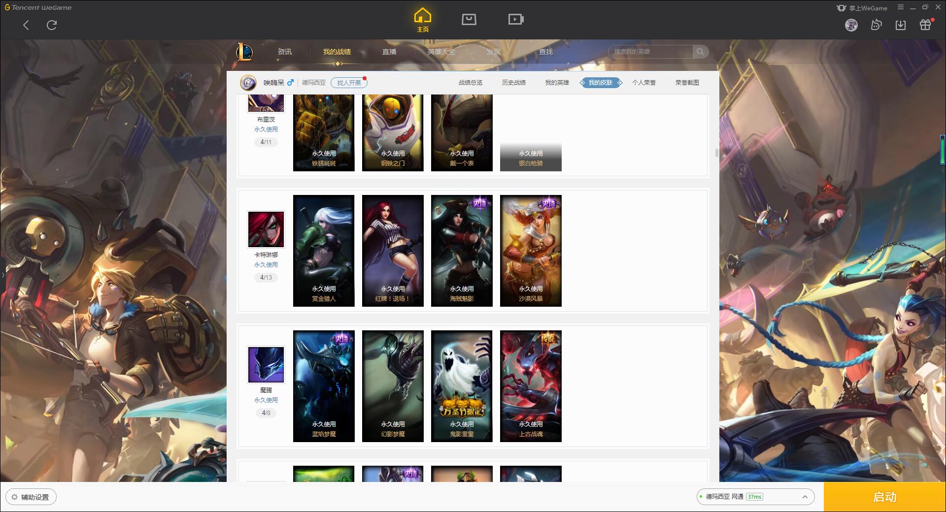Click the League of Legends logo
Image resolution: width=946 pixels, height=512 pixels.
(x=244, y=52)
